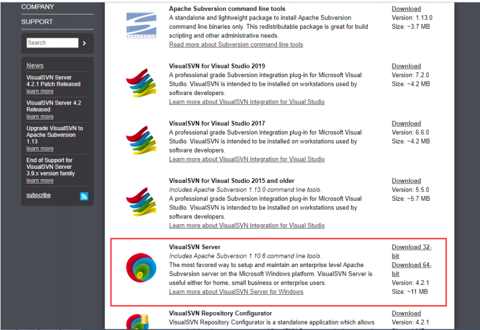Screen dimensions: 480x330
Task: Click 'Includes Apache Subversion 1.13.0 command line tools'
Action: [245, 190]
